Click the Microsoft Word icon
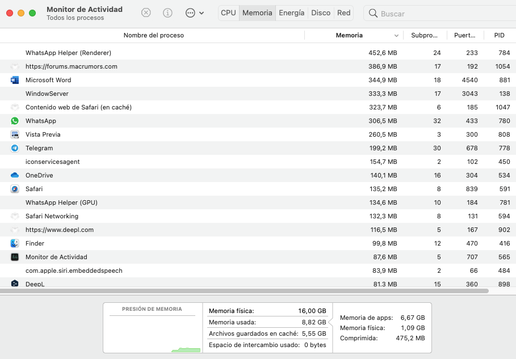This screenshot has height=359, width=516. (15, 80)
